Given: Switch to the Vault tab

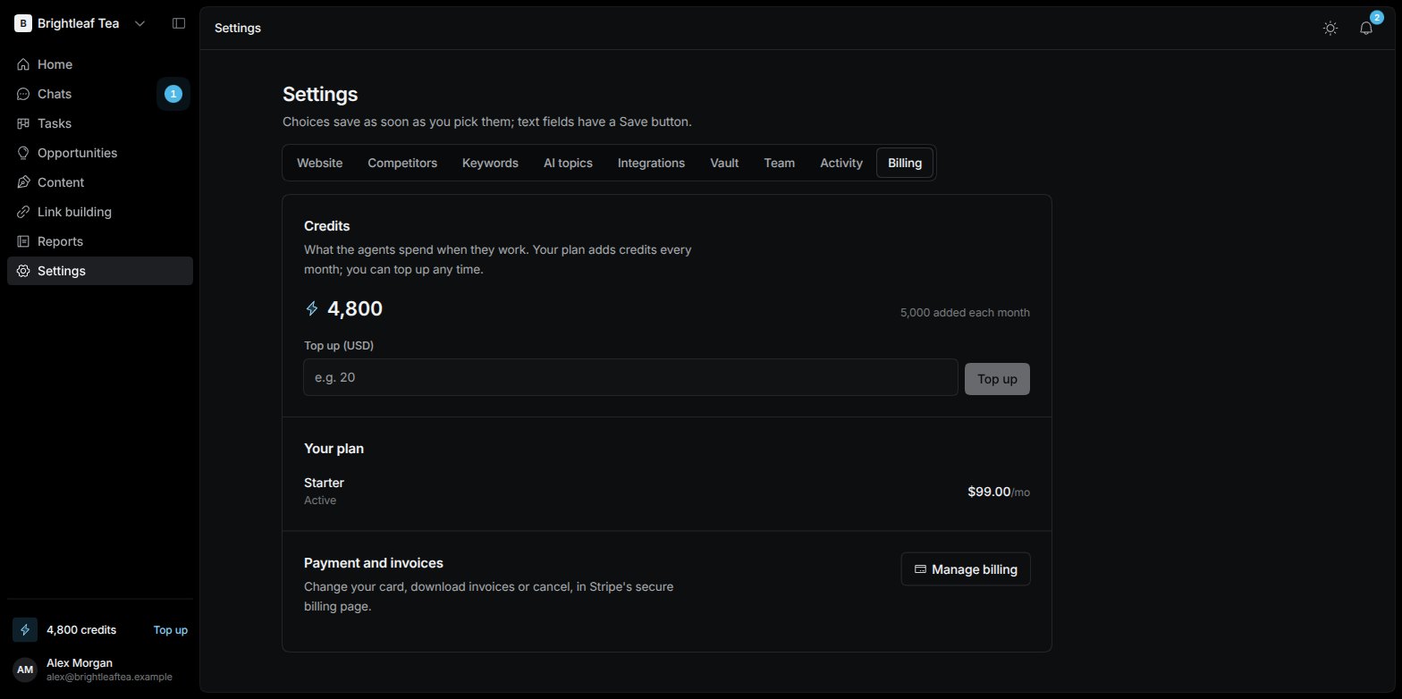Looking at the screenshot, I should (x=724, y=163).
